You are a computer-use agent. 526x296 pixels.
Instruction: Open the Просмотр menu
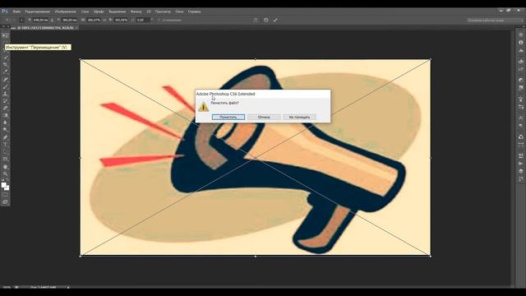click(163, 12)
